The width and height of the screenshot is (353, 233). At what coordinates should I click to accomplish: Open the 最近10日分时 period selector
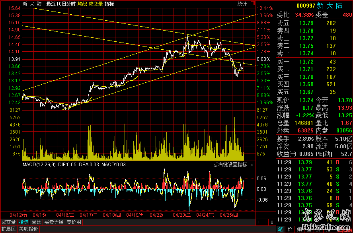[60, 4]
